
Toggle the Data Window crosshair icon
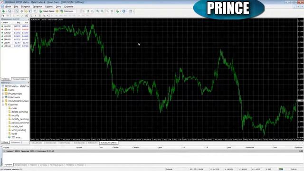pyautogui.click(x=22, y=11)
